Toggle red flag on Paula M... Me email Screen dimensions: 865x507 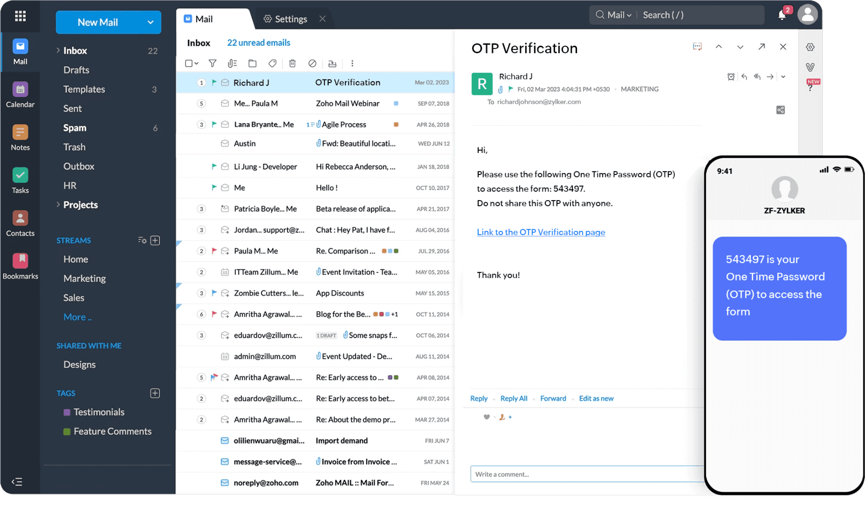click(x=214, y=251)
